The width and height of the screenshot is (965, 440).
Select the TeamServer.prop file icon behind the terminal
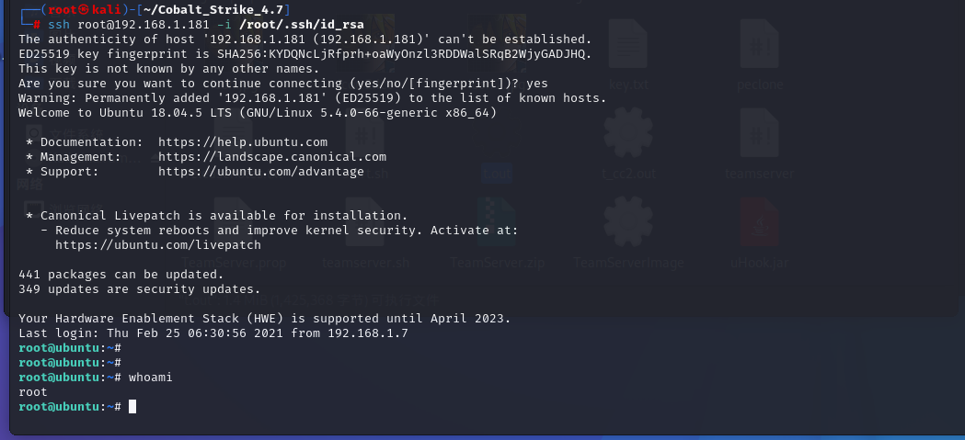click(x=234, y=221)
